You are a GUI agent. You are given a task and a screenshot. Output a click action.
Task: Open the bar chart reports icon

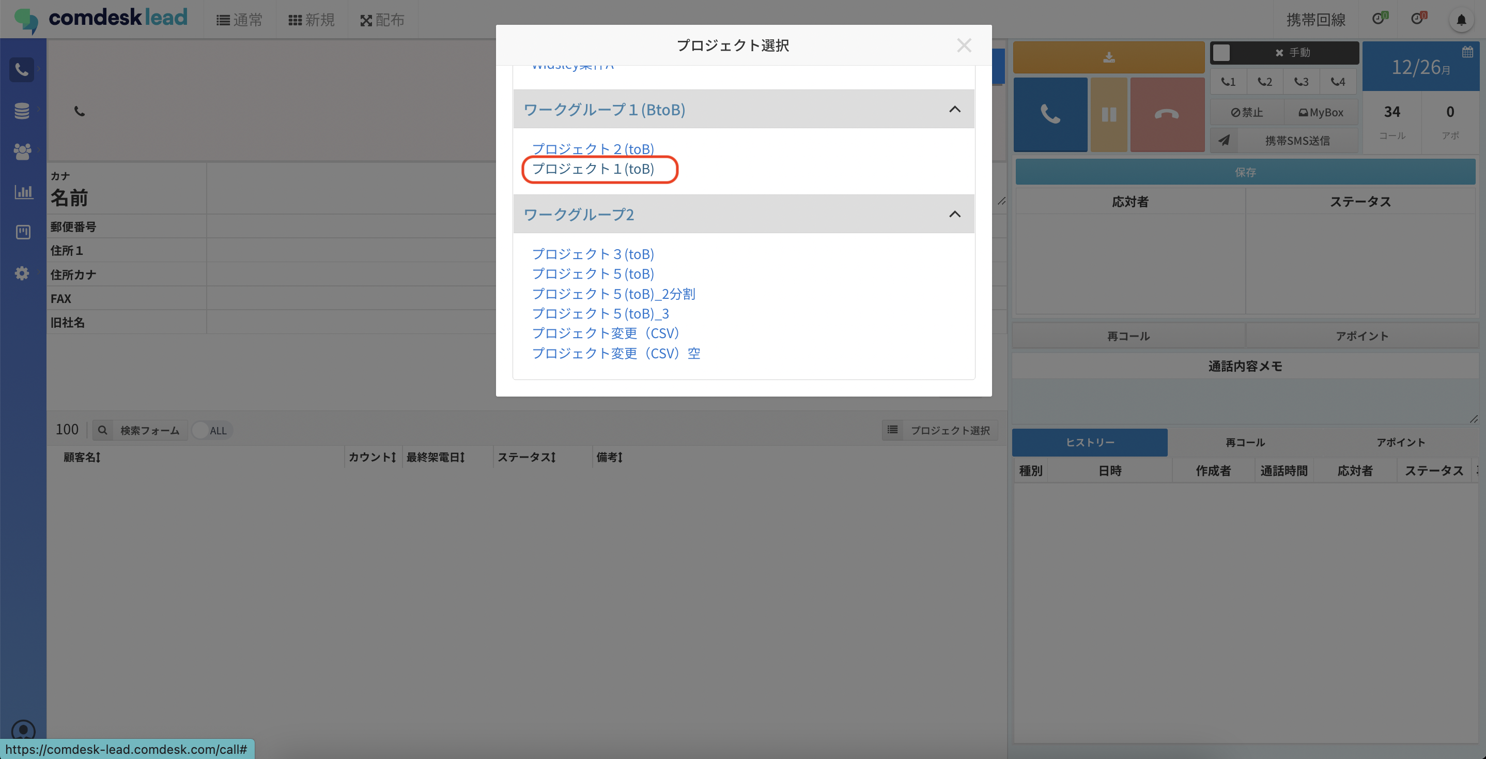click(x=23, y=192)
